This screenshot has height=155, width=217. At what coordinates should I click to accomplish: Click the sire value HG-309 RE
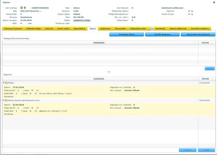tap(78, 17)
